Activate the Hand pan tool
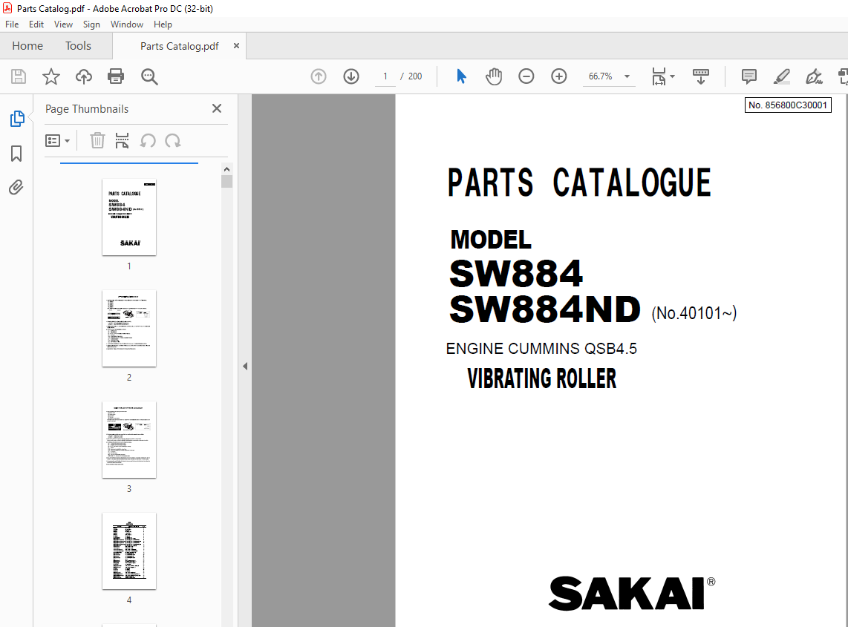This screenshot has width=848, height=627. (x=493, y=76)
